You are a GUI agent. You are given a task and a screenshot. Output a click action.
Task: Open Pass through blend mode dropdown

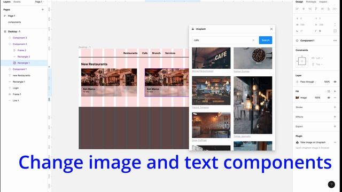(308, 82)
